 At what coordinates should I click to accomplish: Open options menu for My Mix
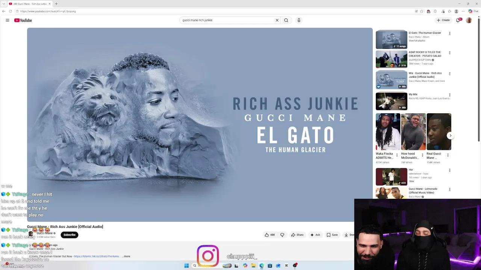(x=449, y=95)
